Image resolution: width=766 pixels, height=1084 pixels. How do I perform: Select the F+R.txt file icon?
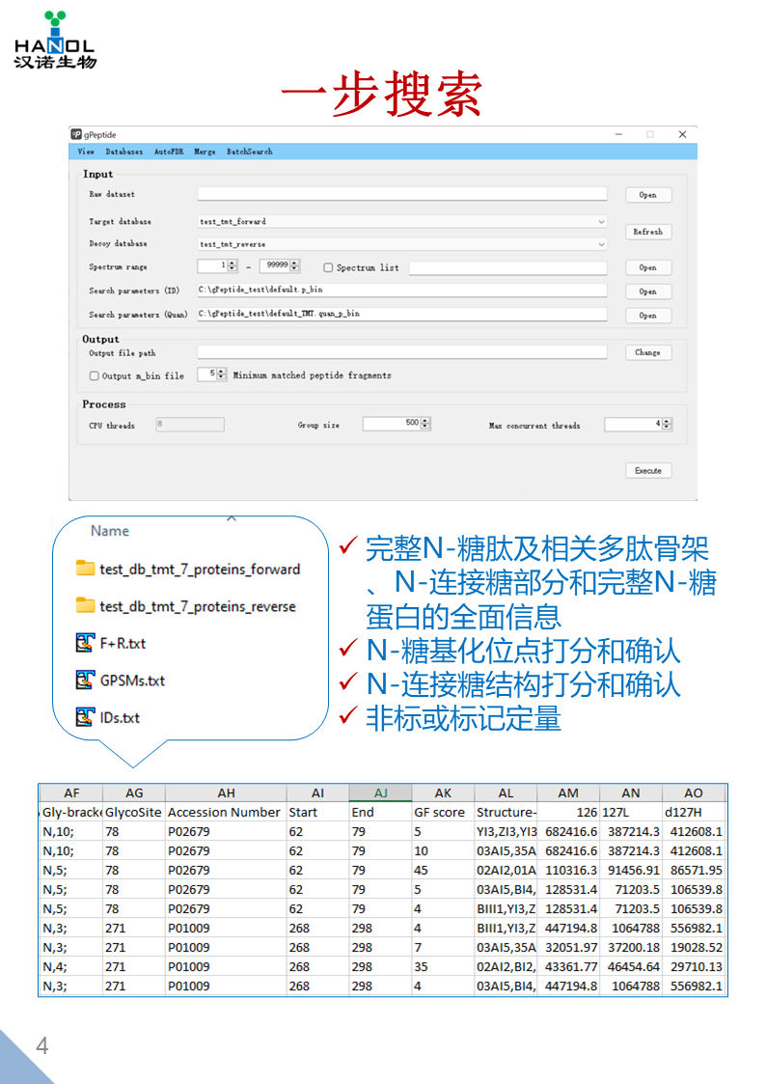85,643
